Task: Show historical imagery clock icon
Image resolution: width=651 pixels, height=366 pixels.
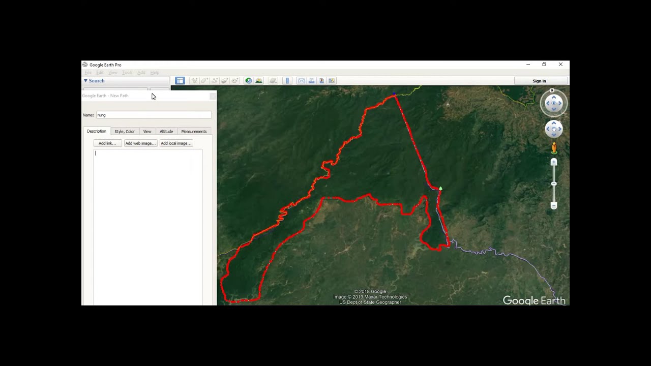Action: (249, 80)
